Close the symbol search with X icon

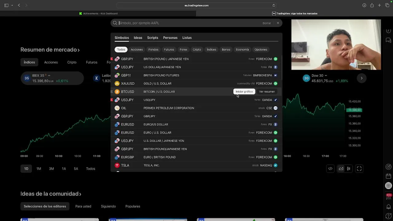[x=278, y=23]
